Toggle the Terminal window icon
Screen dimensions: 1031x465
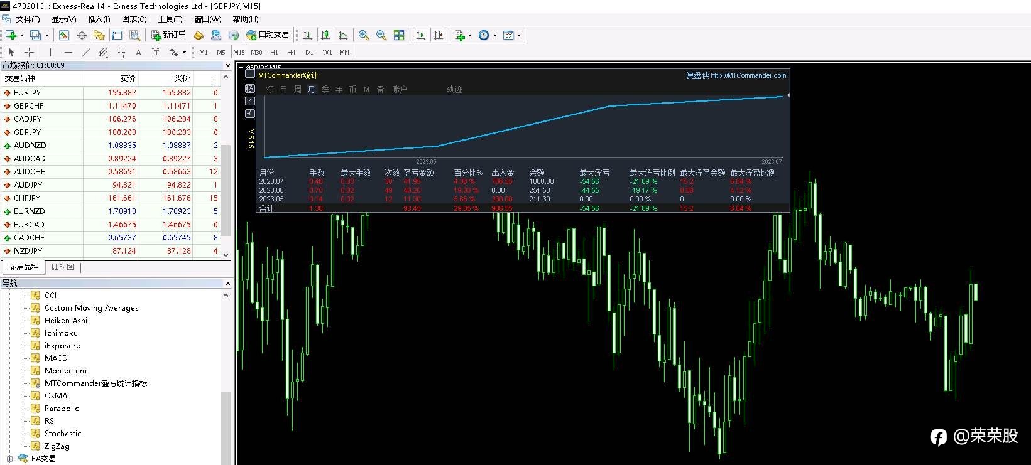click(117, 35)
